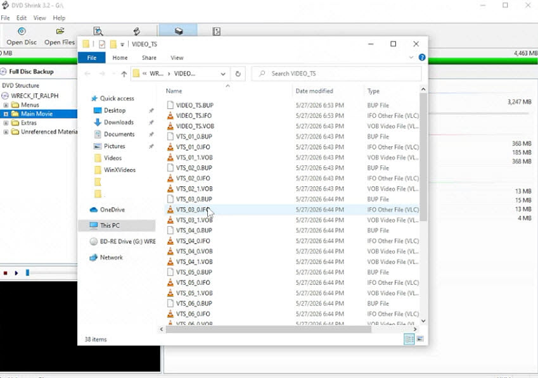Open Documents in the navigation pane
This screenshot has width=538, height=378.
pyautogui.click(x=119, y=134)
